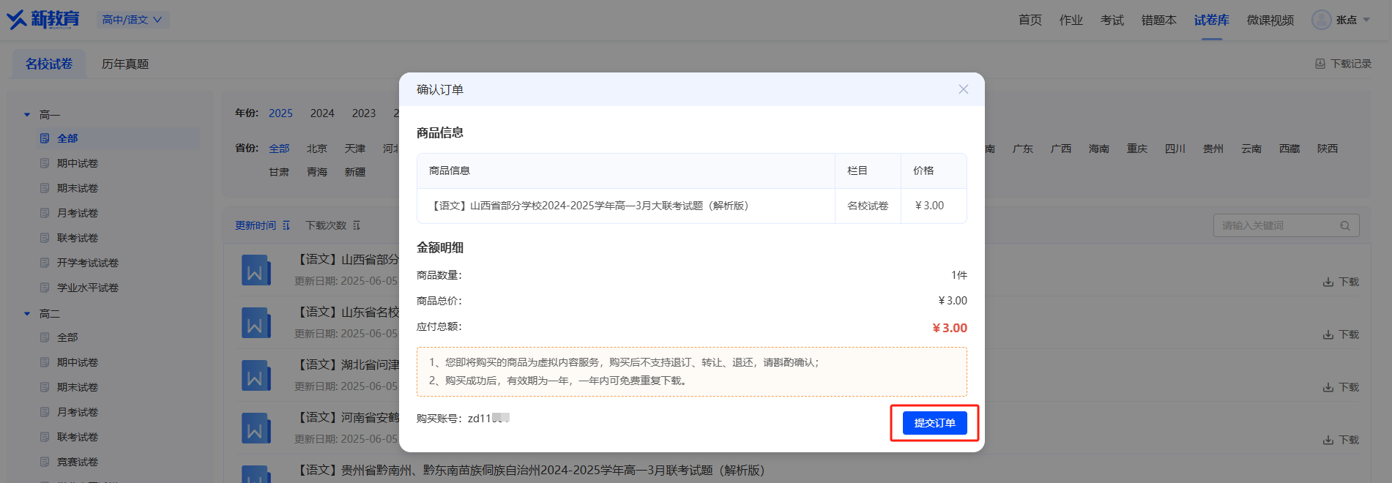1392x483 pixels.
Task: Download the 湖北省 paper
Action: point(1341,387)
